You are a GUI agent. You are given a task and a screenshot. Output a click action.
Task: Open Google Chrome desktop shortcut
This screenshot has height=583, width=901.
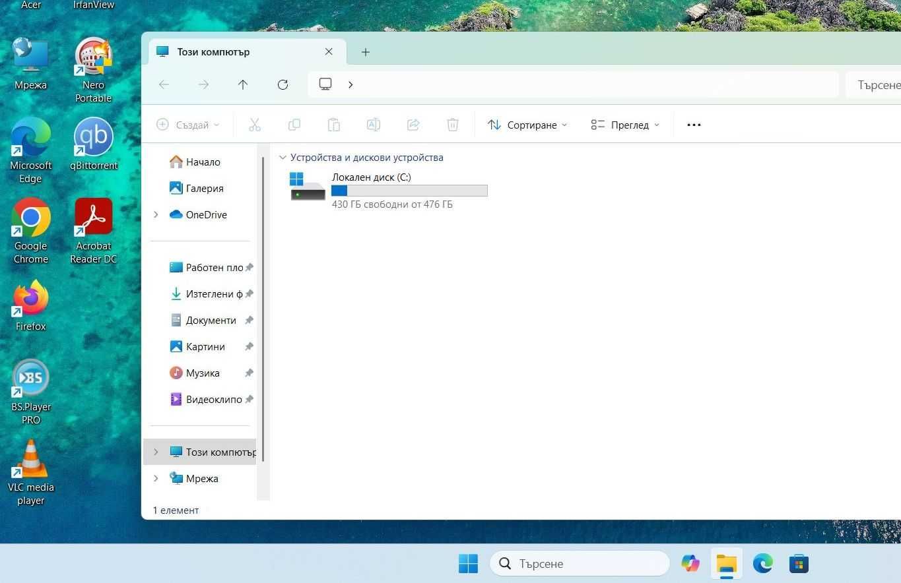pyautogui.click(x=30, y=231)
